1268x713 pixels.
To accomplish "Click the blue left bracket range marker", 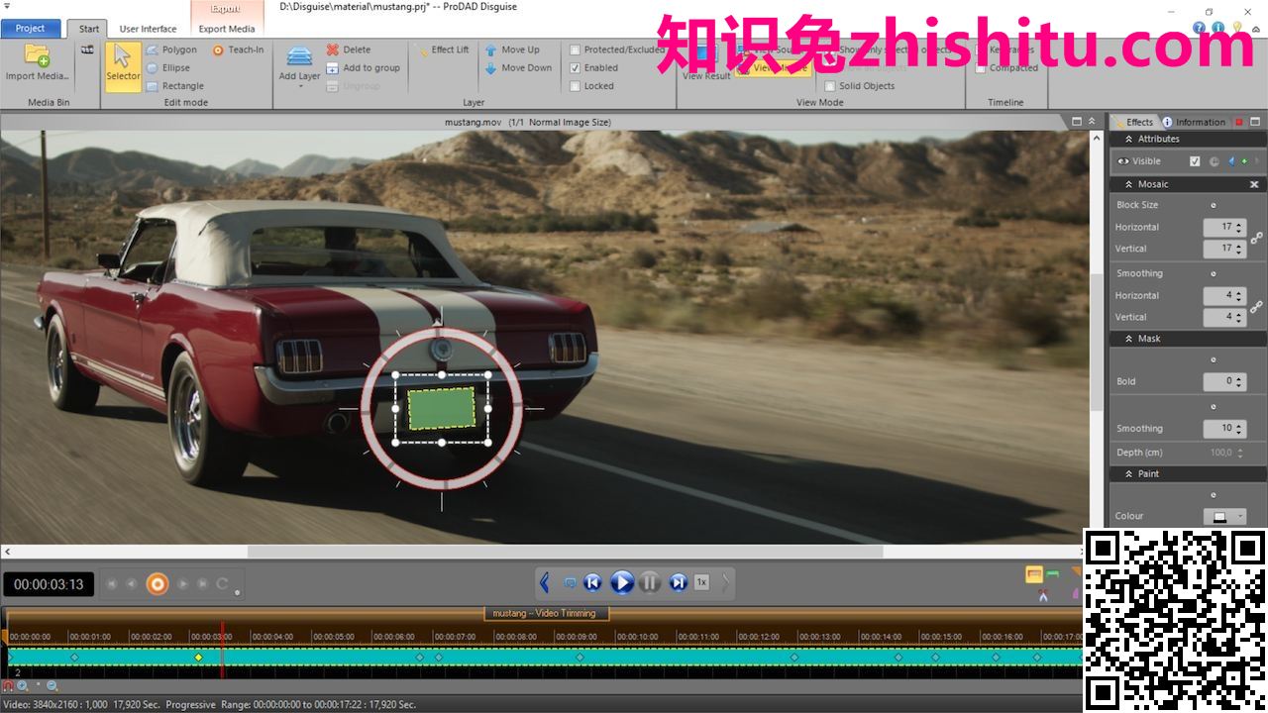I will pyautogui.click(x=544, y=582).
